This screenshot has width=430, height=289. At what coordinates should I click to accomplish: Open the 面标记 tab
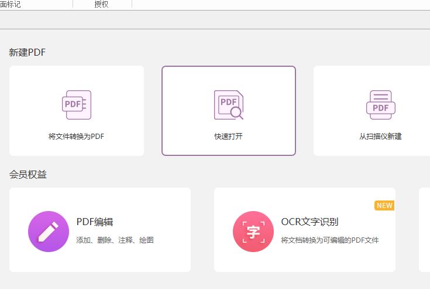tap(10, 4)
